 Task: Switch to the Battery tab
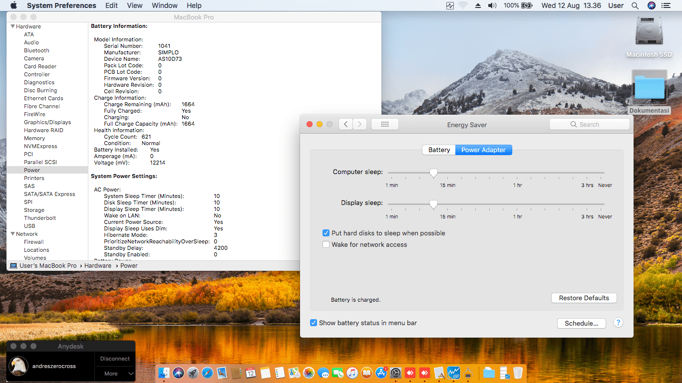[439, 150]
